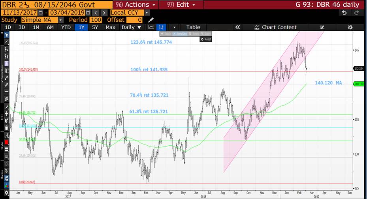The image size is (367, 199).
Task: Redo the last action
Action: click(x=357, y=13)
